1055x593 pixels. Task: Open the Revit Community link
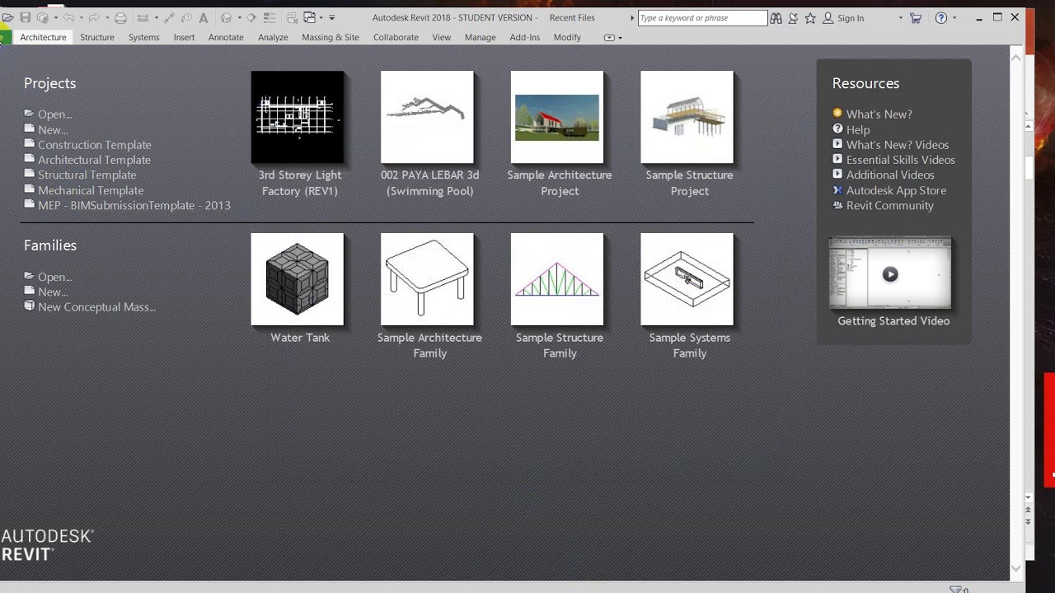pos(889,205)
